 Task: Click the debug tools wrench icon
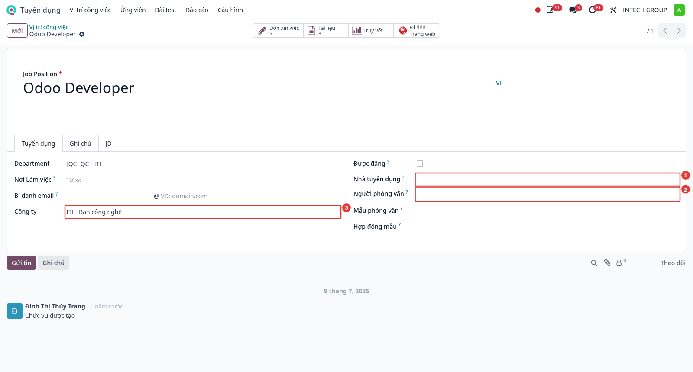click(x=613, y=10)
